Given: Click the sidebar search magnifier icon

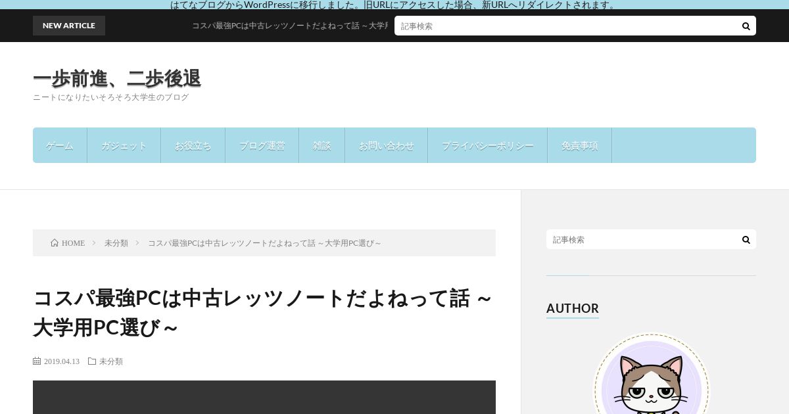Looking at the screenshot, I should (x=746, y=239).
